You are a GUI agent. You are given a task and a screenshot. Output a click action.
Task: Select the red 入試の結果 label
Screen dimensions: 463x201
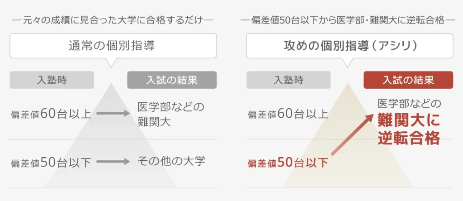click(408, 80)
